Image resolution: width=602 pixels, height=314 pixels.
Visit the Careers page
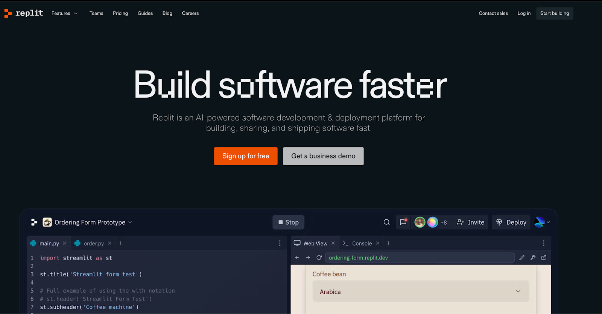pos(190,13)
